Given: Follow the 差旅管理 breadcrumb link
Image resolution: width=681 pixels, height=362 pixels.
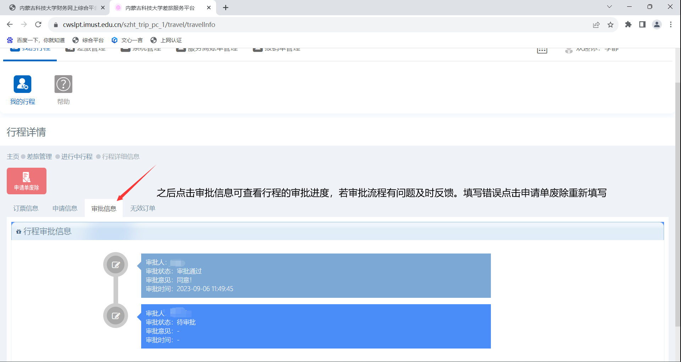Looking at the screenshot, I should click(39, 157).
